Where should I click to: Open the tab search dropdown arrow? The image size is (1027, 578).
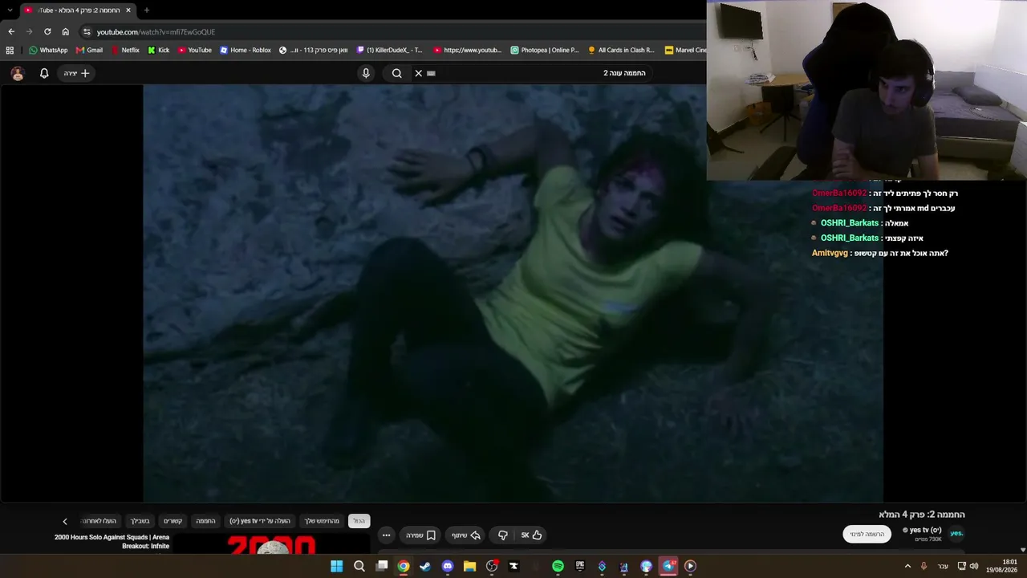point(10,10)
